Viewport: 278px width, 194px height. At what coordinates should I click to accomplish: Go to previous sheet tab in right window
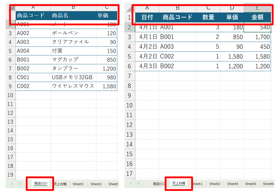point(131,183)
